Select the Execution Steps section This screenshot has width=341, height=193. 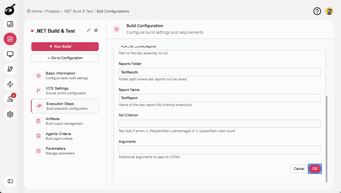tap(65, 106)
